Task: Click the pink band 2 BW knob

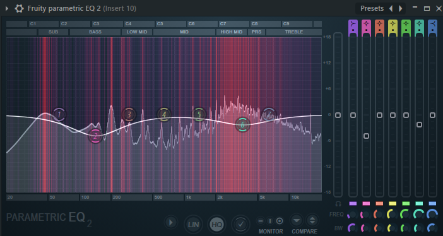Action: [365, 228]
